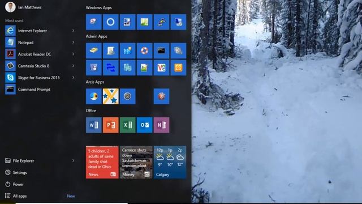Open Internet Explorer from Most used

coord(40,31)
